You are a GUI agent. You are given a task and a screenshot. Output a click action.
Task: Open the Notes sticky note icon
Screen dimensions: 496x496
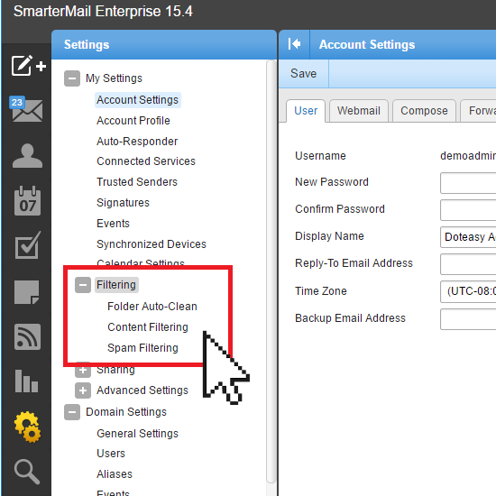27,291
